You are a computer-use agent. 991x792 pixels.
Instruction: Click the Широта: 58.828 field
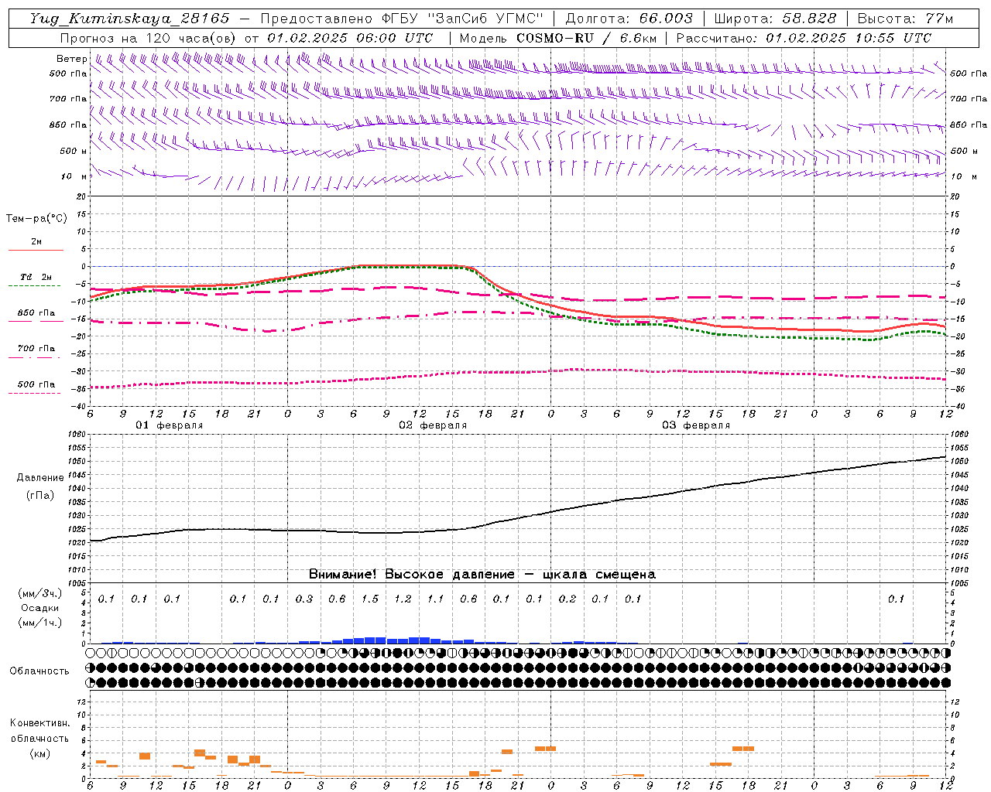point(774,19)
